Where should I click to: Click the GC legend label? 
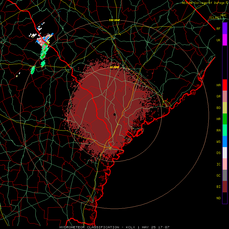(219, 176)
